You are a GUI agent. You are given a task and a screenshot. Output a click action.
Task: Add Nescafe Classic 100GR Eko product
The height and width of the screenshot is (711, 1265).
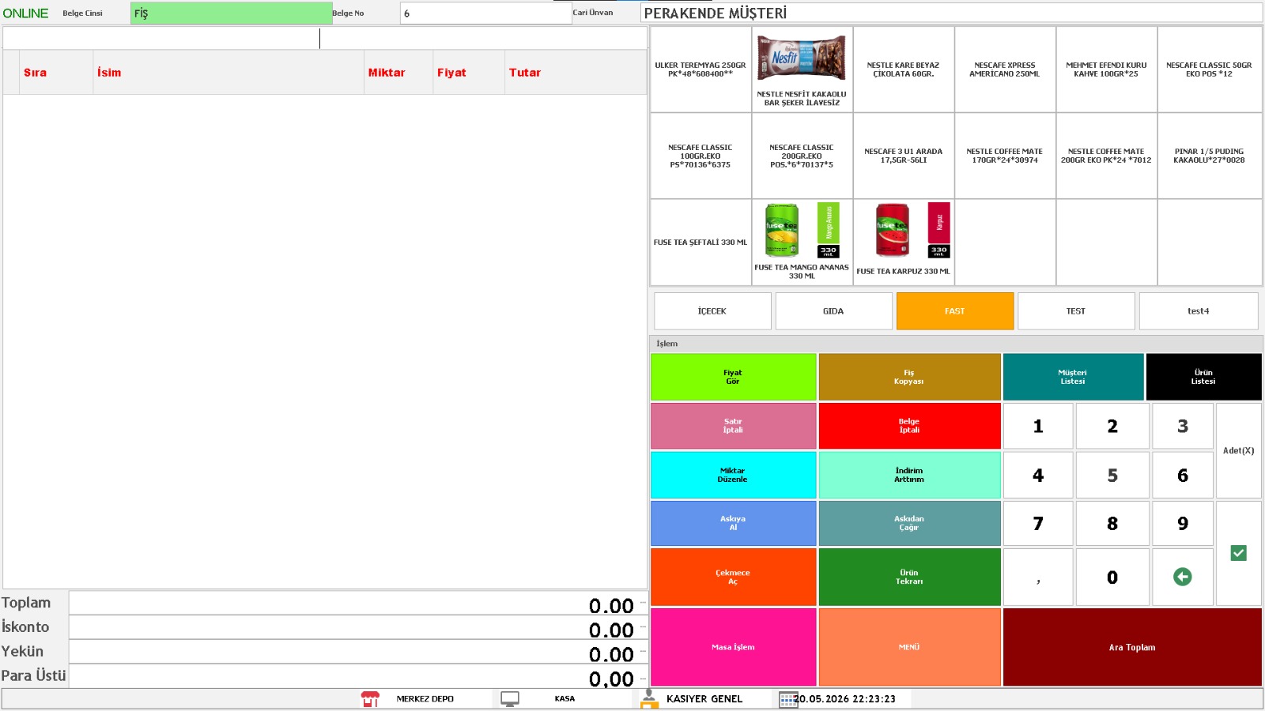coord(700,156)
